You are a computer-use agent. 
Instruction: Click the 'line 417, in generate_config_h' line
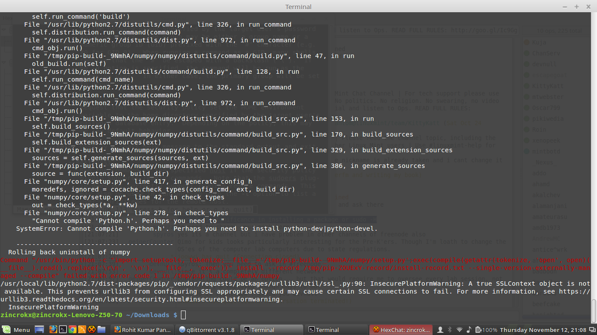pyautogui.click(x=138, y=181)
